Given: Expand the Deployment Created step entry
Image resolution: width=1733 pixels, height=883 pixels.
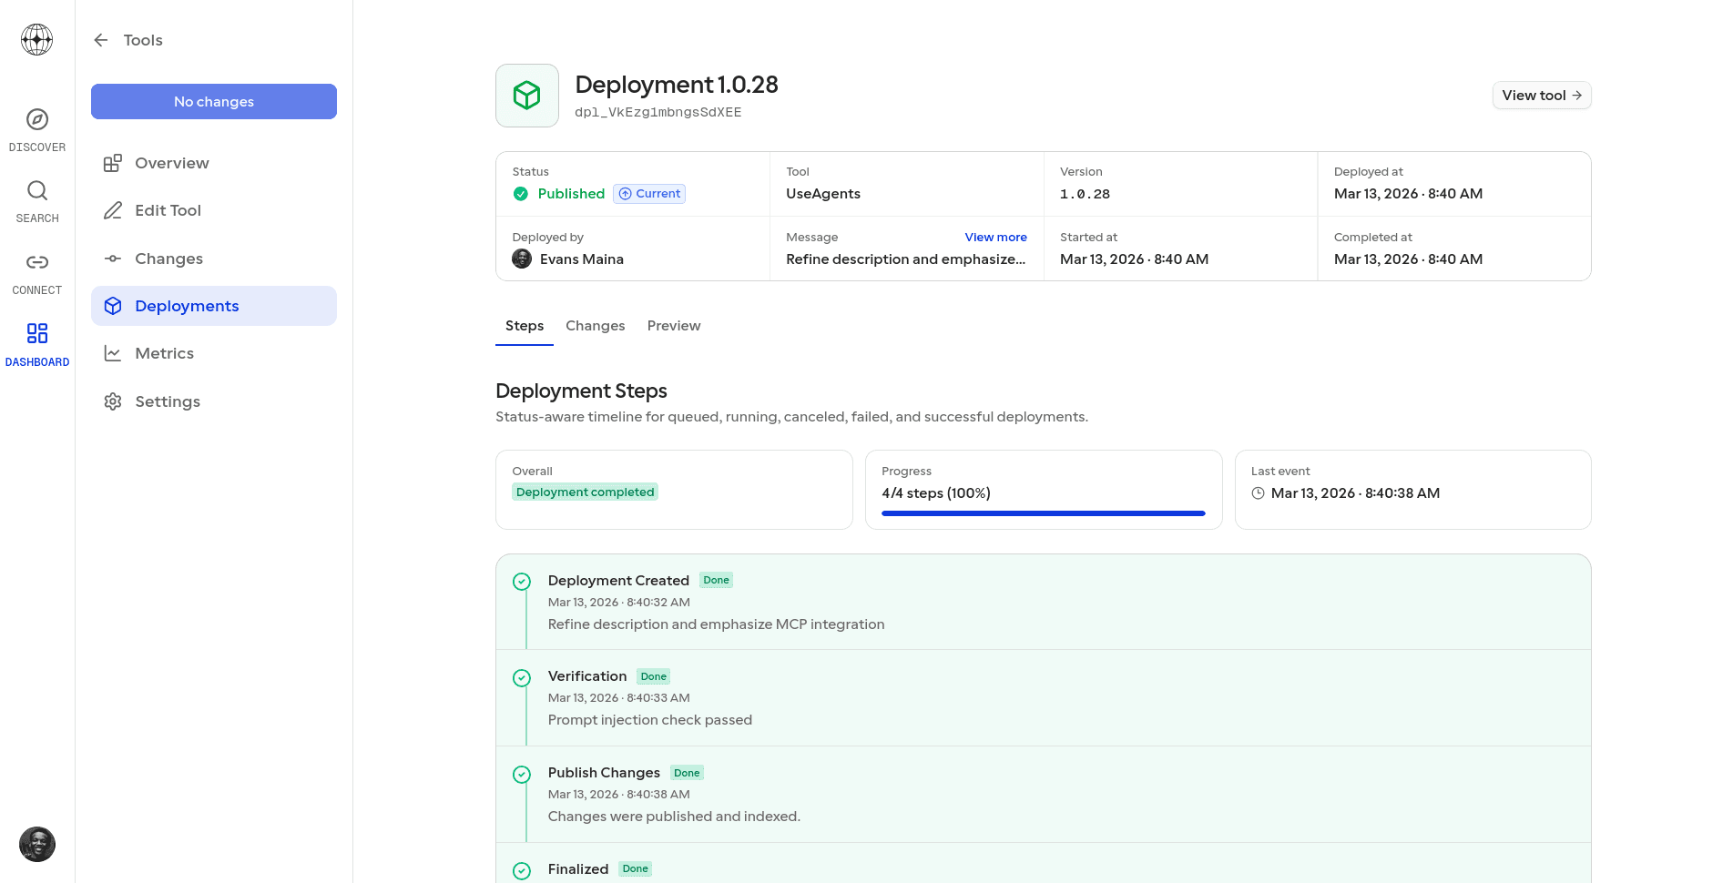Looking at the screenshot, I should tap(618, 580).
